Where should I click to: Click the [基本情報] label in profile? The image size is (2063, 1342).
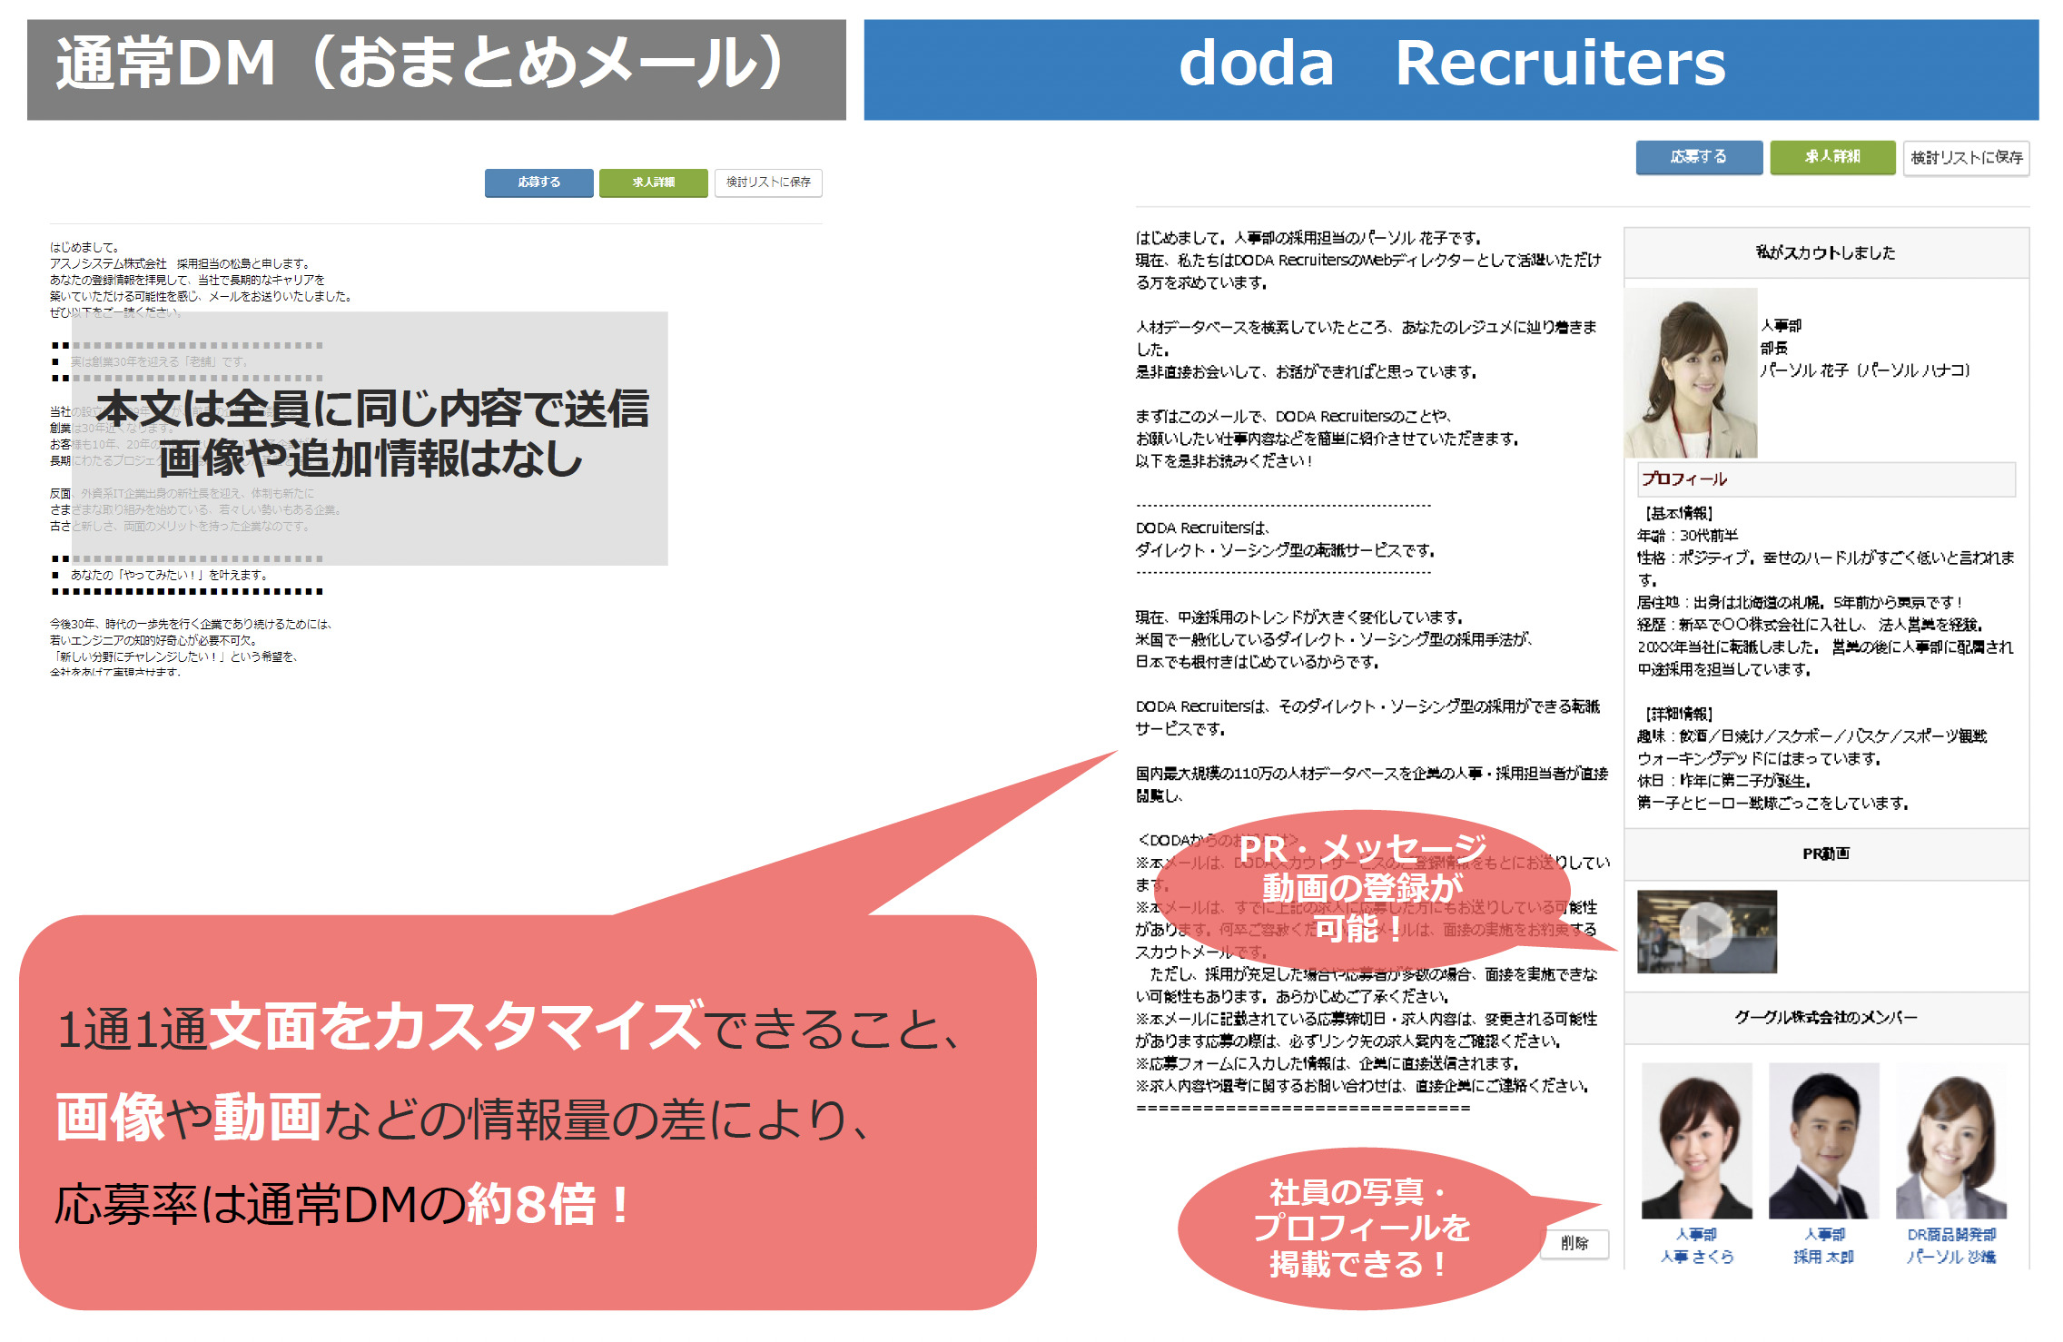click(1679, 513)
